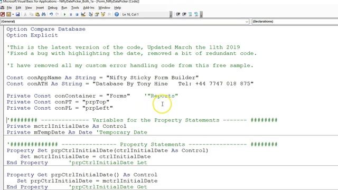Open the (Declarations) procedure combo box

[295, 22]
